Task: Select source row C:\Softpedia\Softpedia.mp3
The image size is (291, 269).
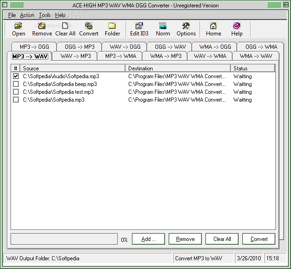Action: tap(54, 100)
